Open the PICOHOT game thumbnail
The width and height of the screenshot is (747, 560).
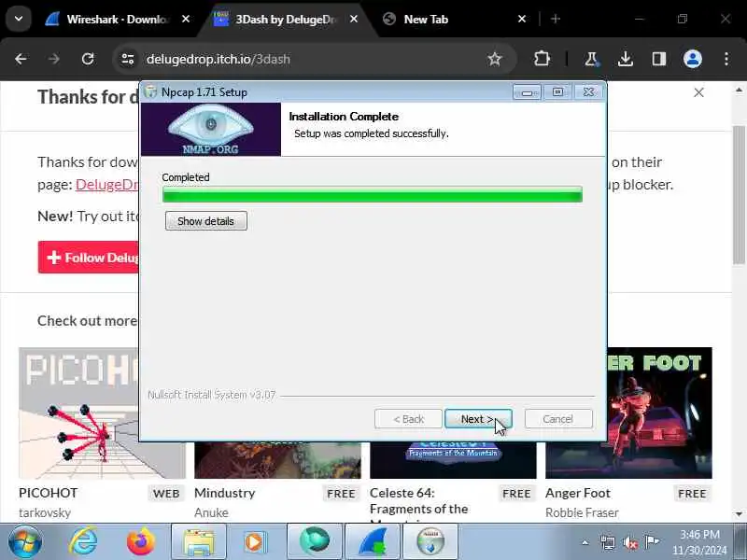click(78, 413)
